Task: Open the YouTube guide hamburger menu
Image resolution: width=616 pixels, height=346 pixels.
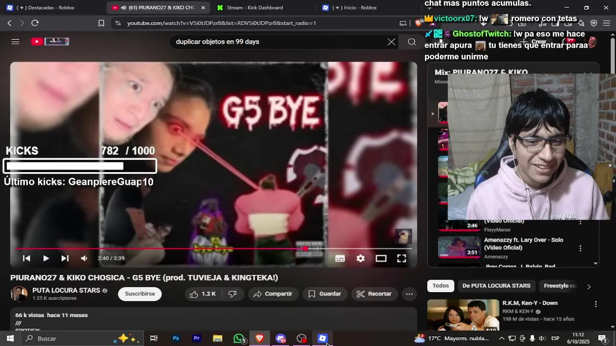Action: click(15, 42)
